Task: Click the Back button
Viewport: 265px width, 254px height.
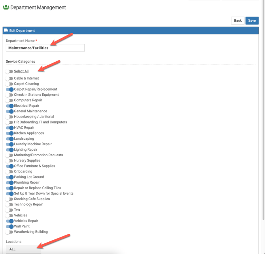Action: [238, 21]
